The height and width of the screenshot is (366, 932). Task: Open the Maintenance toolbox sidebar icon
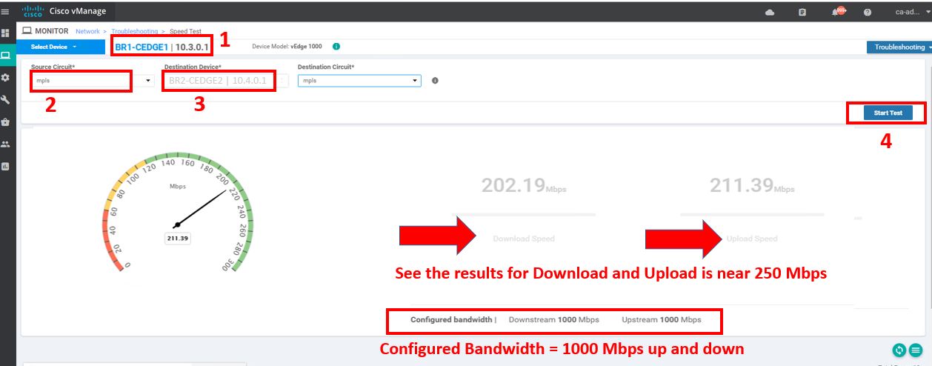(x=6, y=122)
